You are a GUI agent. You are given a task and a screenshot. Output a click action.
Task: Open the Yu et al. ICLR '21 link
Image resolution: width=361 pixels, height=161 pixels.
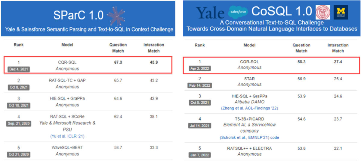point(68,136)
